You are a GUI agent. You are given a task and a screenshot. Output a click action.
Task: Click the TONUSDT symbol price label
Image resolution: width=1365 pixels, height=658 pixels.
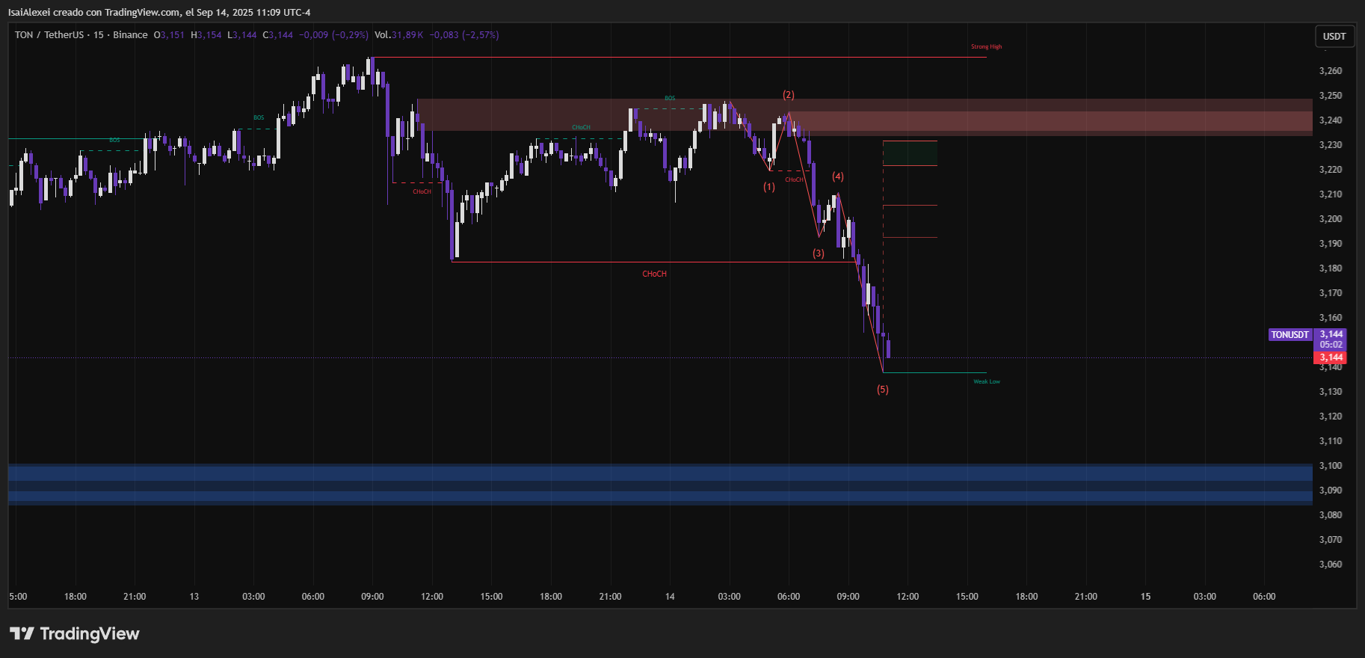click(1289, 335)
